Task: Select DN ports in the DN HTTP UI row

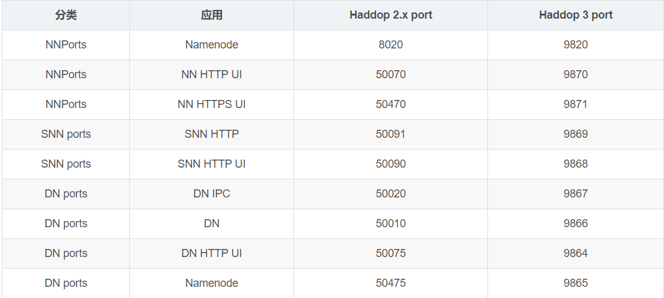Action: 66,253
